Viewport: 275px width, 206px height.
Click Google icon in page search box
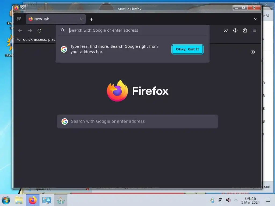click(x=64, y=122)
